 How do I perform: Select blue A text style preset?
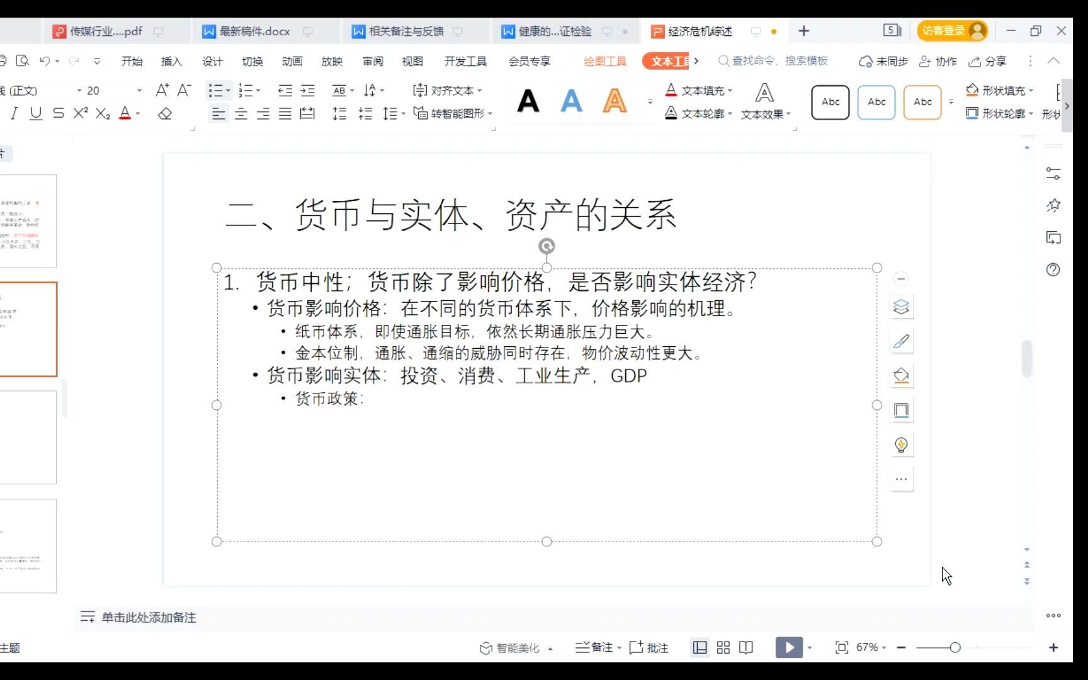571,101
